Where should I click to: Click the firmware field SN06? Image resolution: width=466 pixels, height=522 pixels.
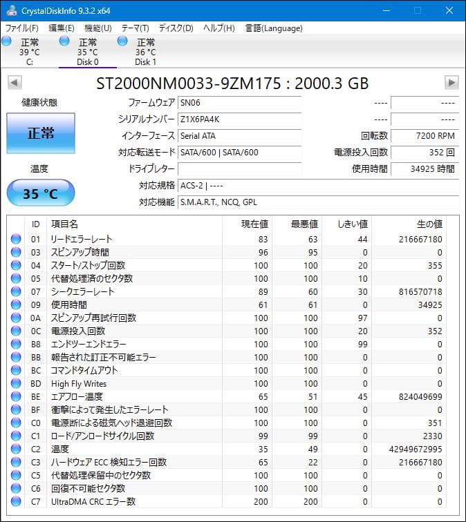coord(240,103)
